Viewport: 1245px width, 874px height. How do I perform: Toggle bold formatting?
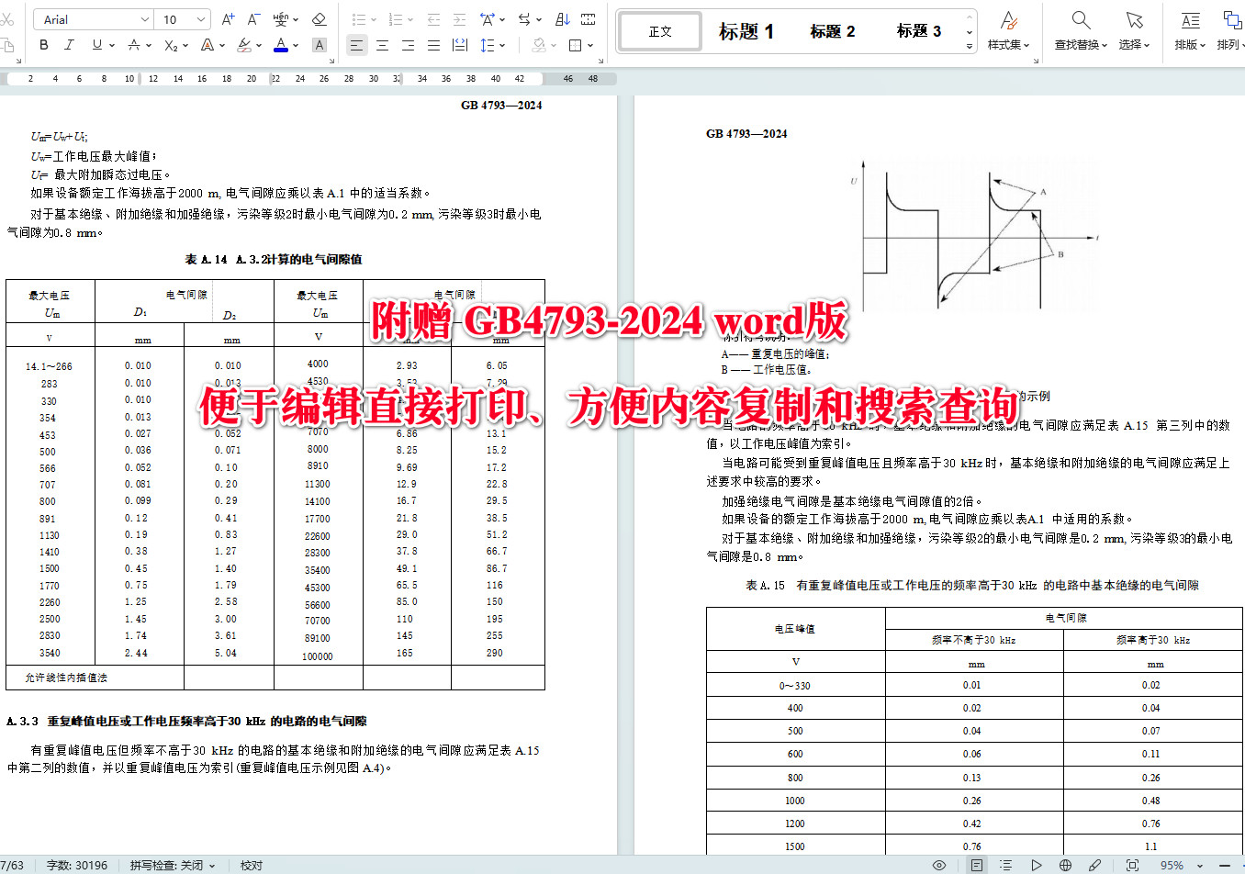click(x=43, y=44)
